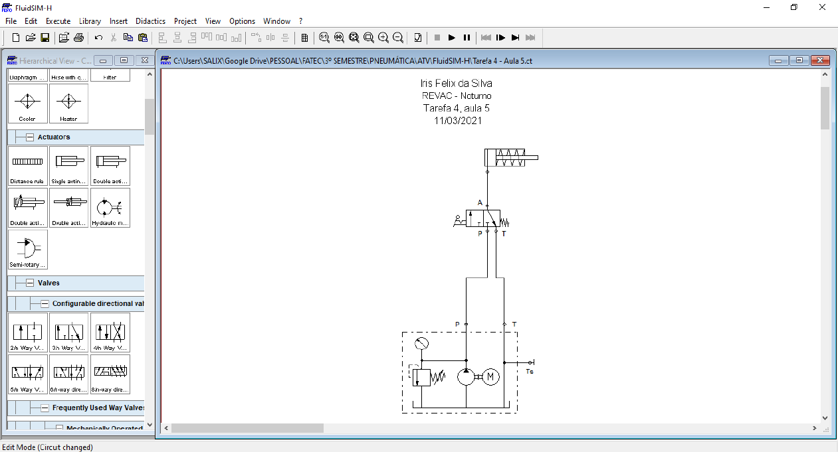Click the check circuit icon
838x452 pixels.
pyautogui.click(x=418, y=38)
